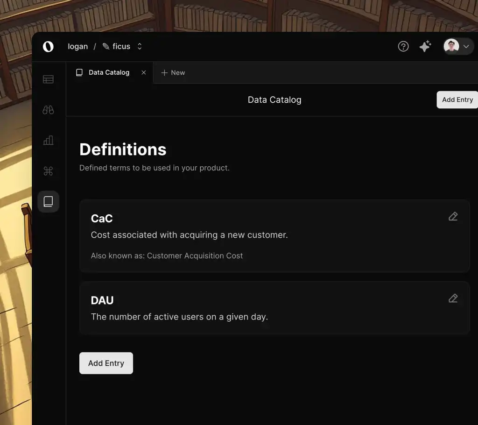
Task: Expand the ficus project switcher chevrons
Action: pos(139,46)
